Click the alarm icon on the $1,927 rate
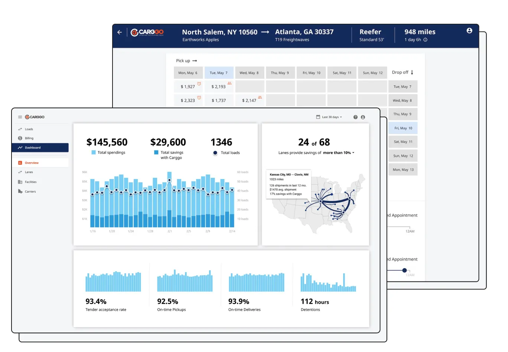508x352 pixels. (x=199, y=84)
